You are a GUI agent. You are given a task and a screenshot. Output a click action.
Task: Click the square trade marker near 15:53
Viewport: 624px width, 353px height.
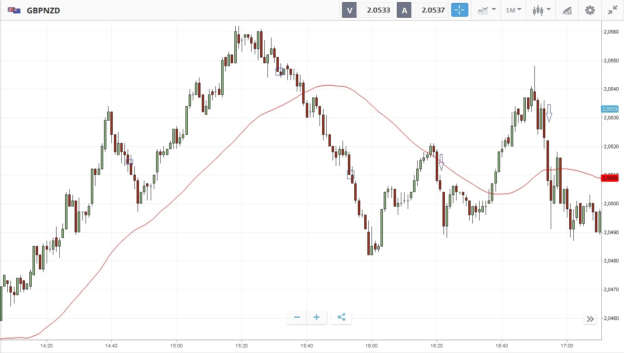tap(351, 174)
